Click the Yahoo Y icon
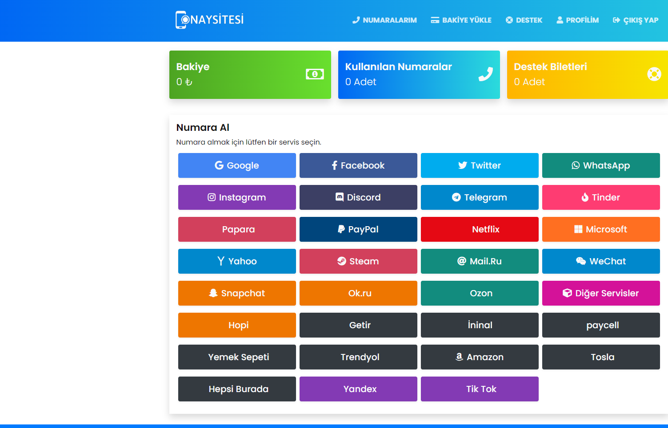 point(221,261)
